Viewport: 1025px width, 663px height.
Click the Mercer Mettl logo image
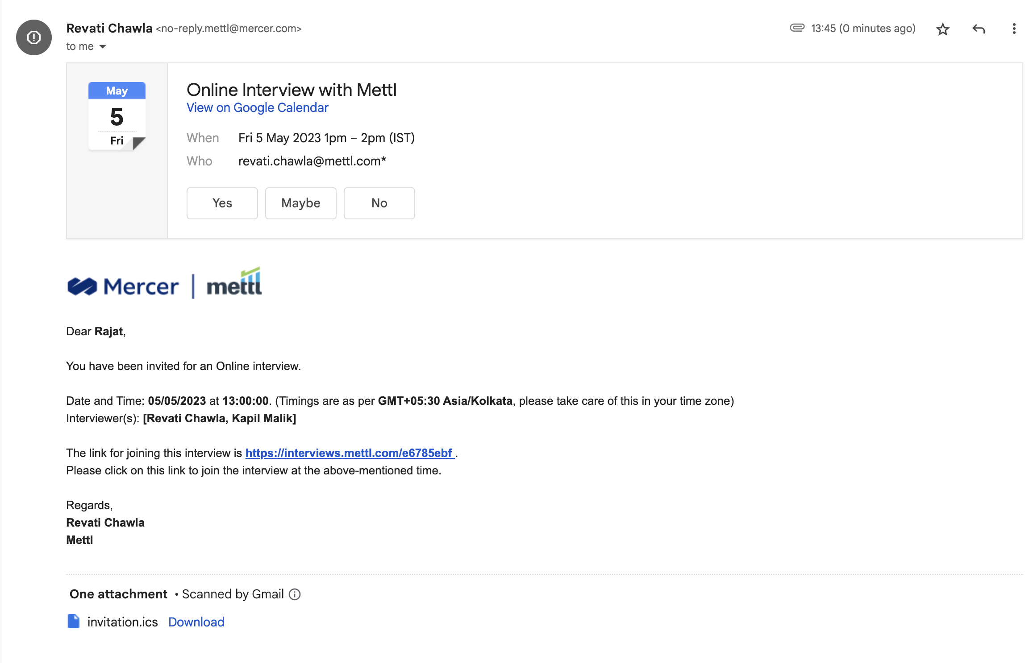click(164, 284)
